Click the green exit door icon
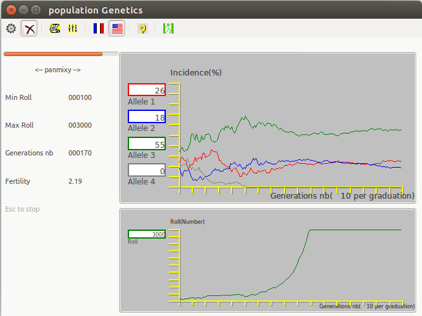 168,28
